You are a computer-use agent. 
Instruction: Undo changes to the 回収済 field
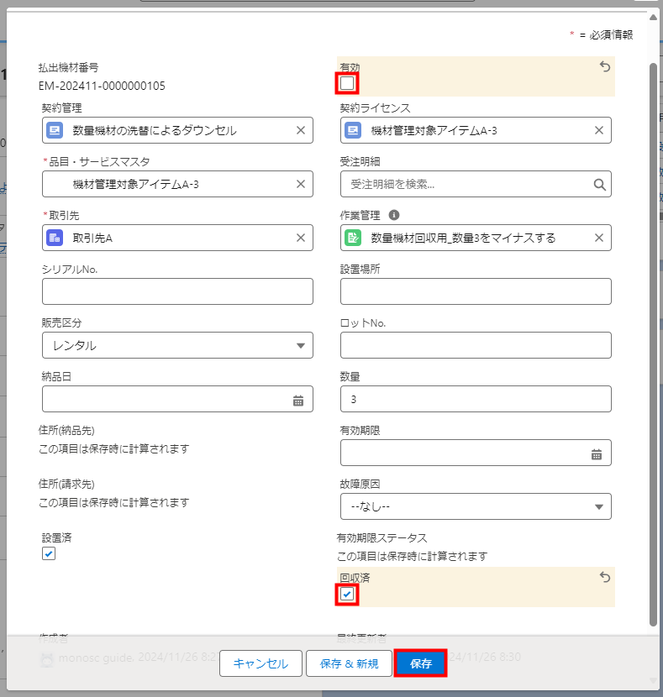tap(604, 577)
